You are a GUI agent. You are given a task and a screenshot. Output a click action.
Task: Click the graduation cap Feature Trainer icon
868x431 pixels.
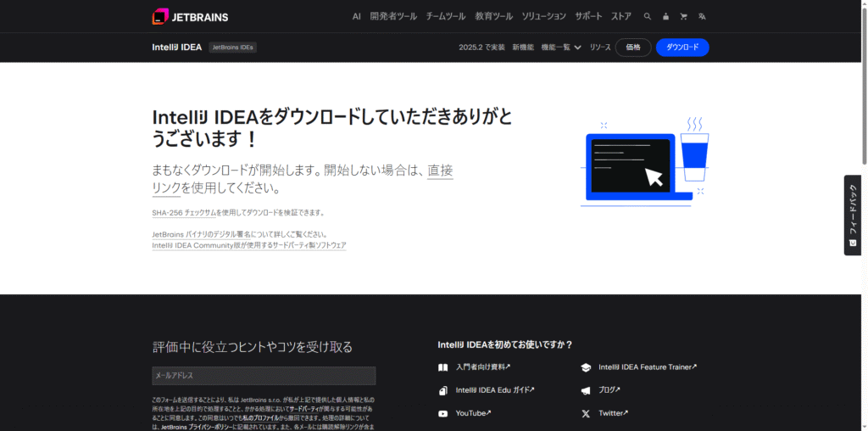(586, 367)
